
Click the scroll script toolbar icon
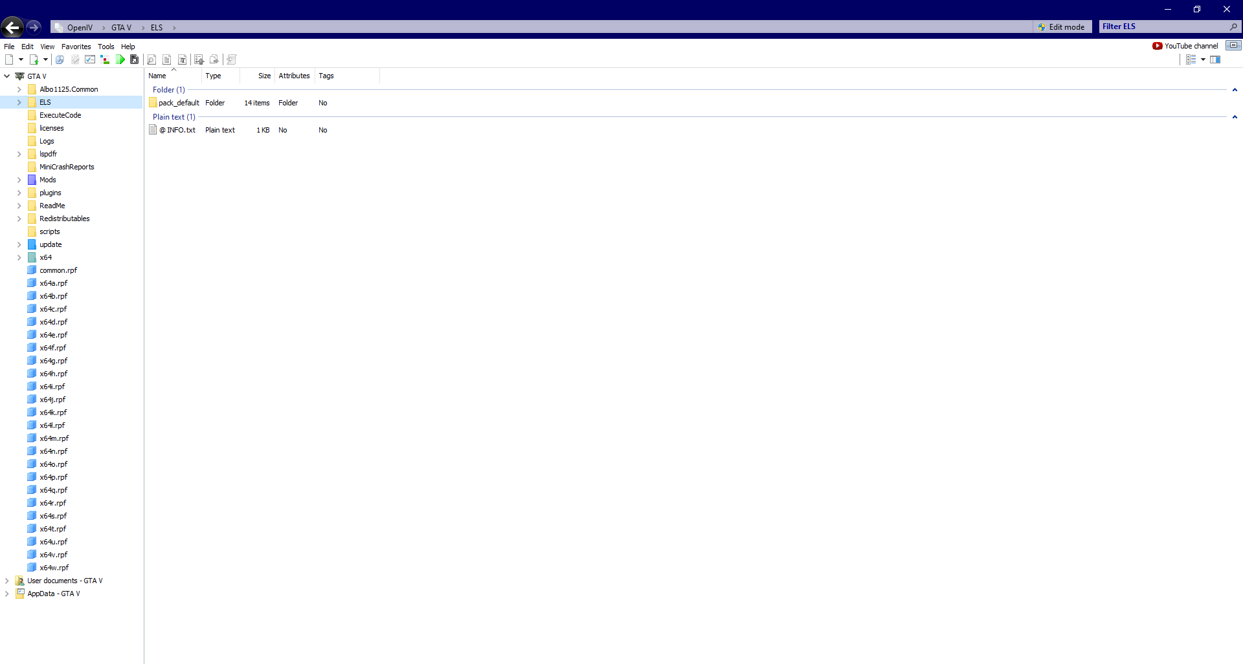click(231, 59)
